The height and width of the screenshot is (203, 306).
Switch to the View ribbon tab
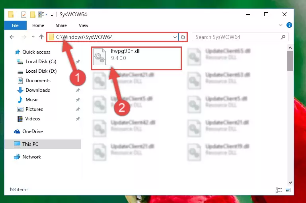click(83, 25)
